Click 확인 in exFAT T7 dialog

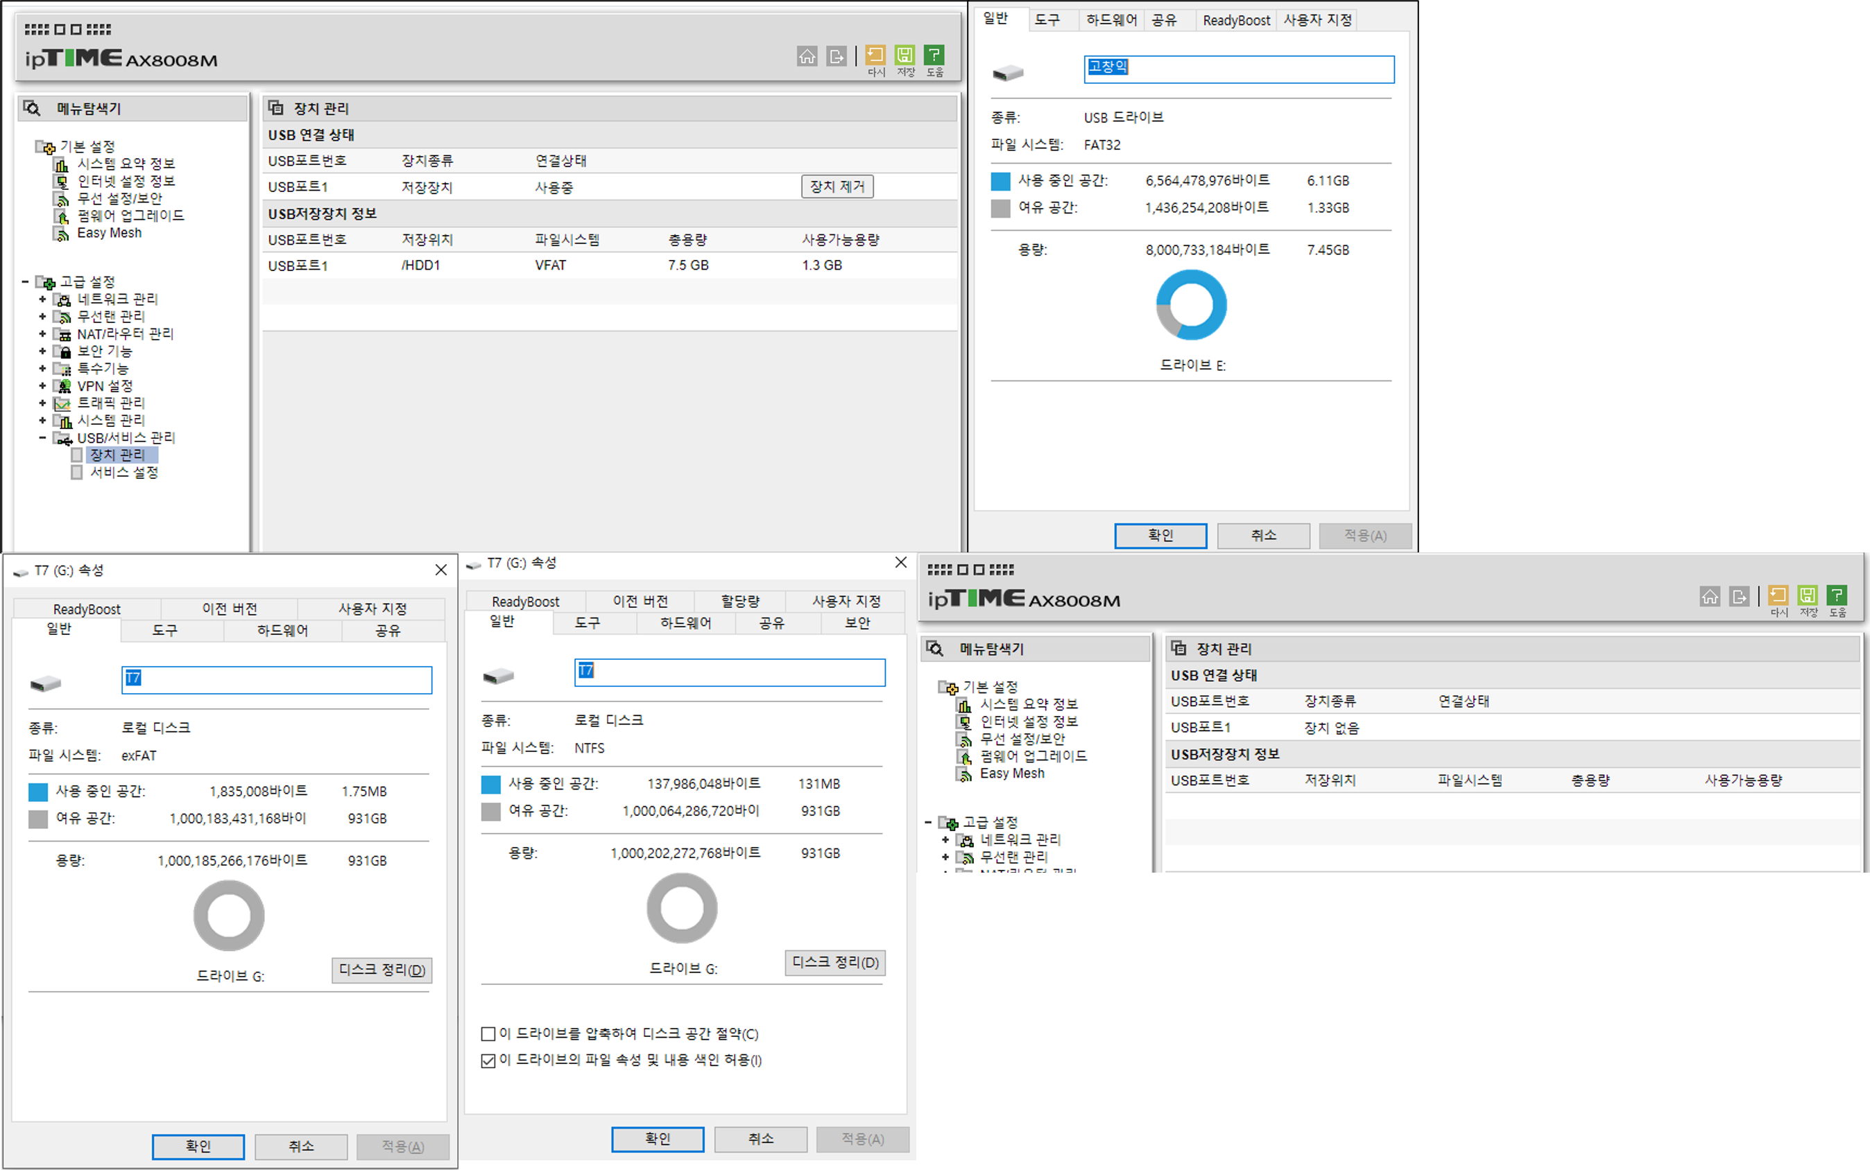tap(198, 1147)
